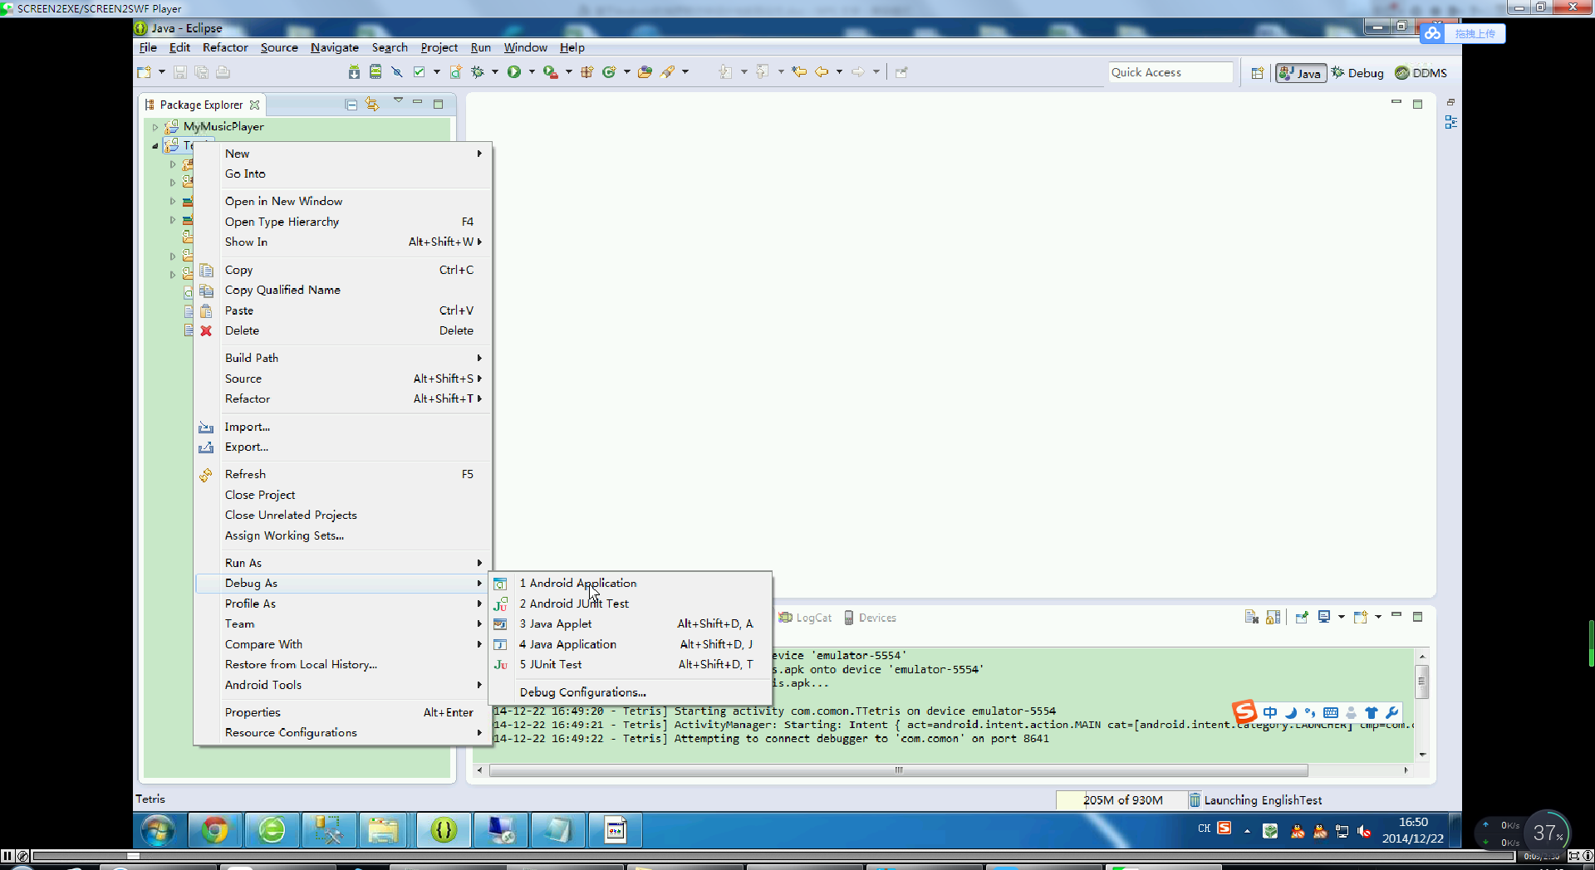The height and width of the screenshot is (870, 1595).
Task: Click the New Java Class icon
Action: [x=609, y=72]
